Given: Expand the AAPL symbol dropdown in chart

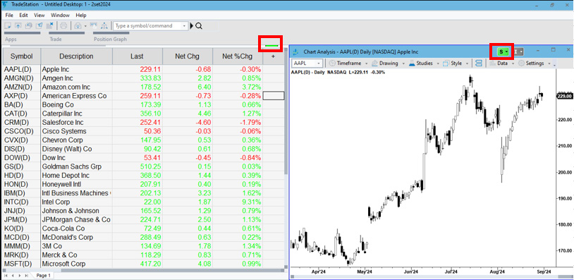Looking at the screenshot, I should pyautogui.click(x=319, y=63).
